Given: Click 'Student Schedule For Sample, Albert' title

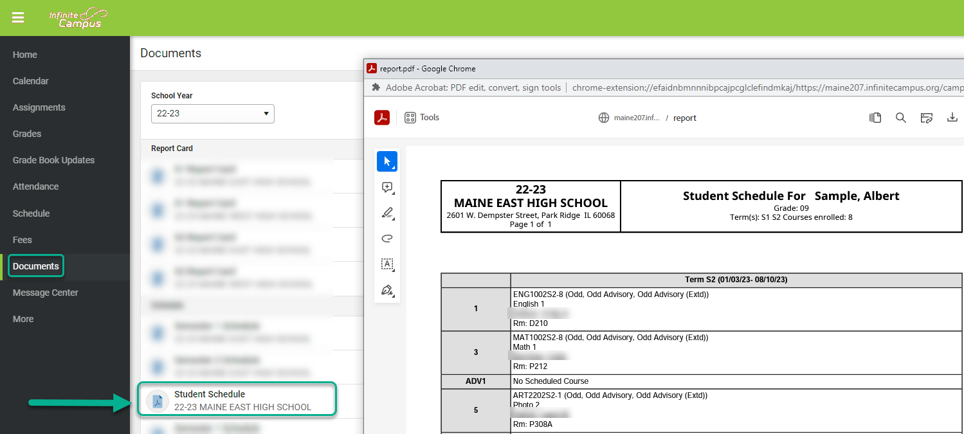Looking at the screenshot, I should [791, 196].
